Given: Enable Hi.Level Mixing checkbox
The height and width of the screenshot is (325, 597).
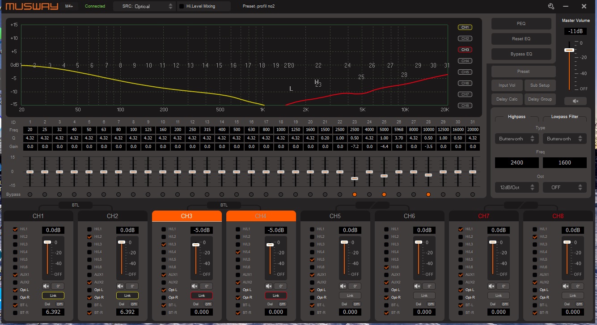Looking at the screenshot, I should (x=182, y=6).
